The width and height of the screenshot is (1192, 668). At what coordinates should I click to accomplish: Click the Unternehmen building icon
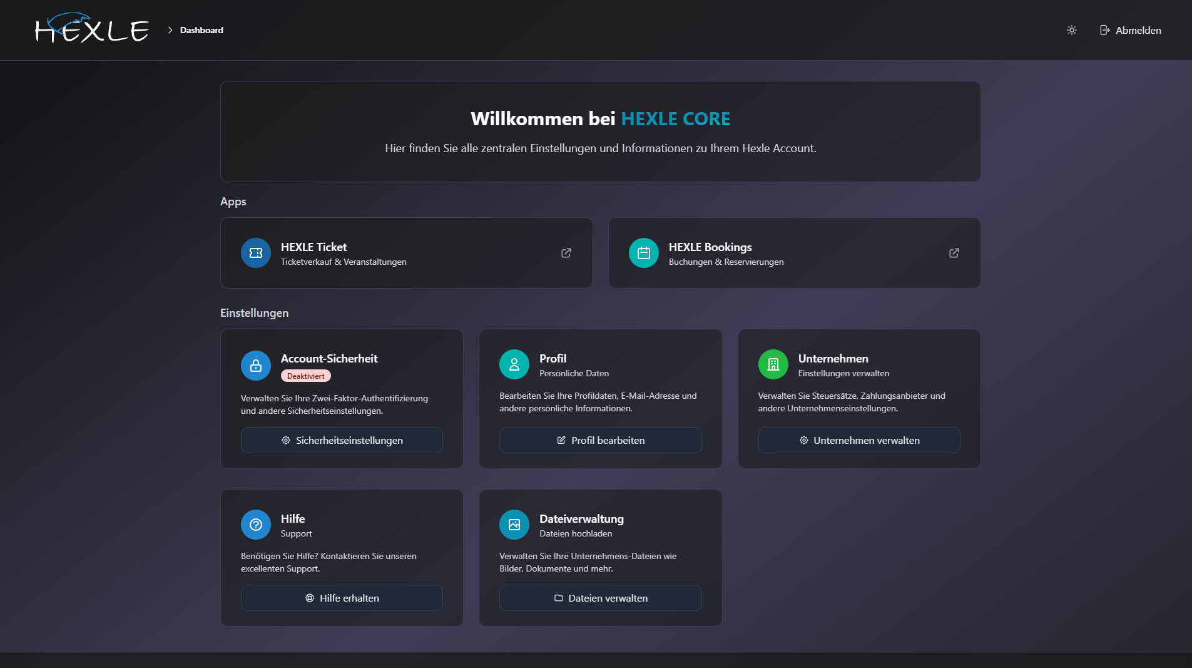(773, 364)
